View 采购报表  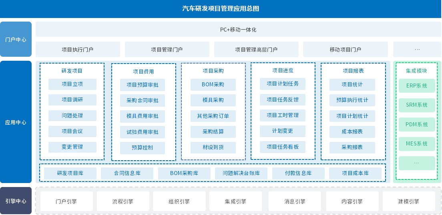(352, 147)
